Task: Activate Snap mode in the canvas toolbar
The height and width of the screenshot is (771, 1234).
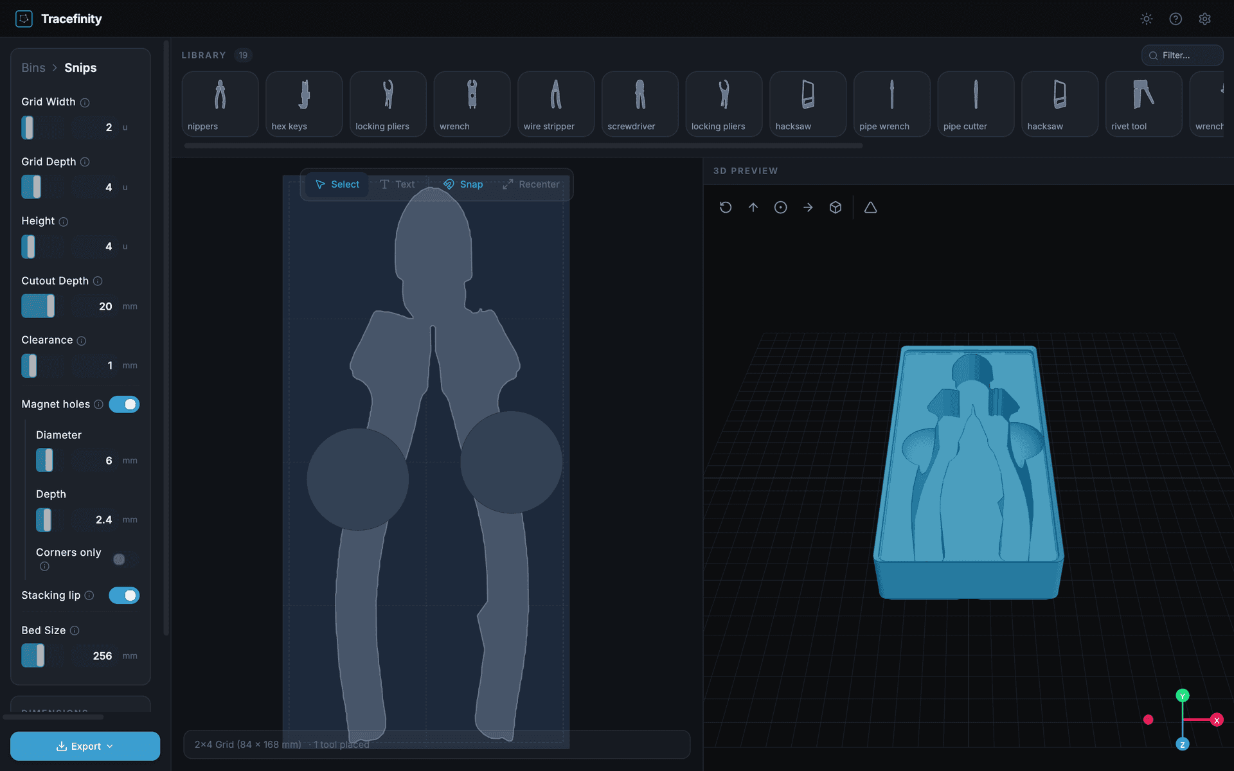Action: tap(463, 184)
